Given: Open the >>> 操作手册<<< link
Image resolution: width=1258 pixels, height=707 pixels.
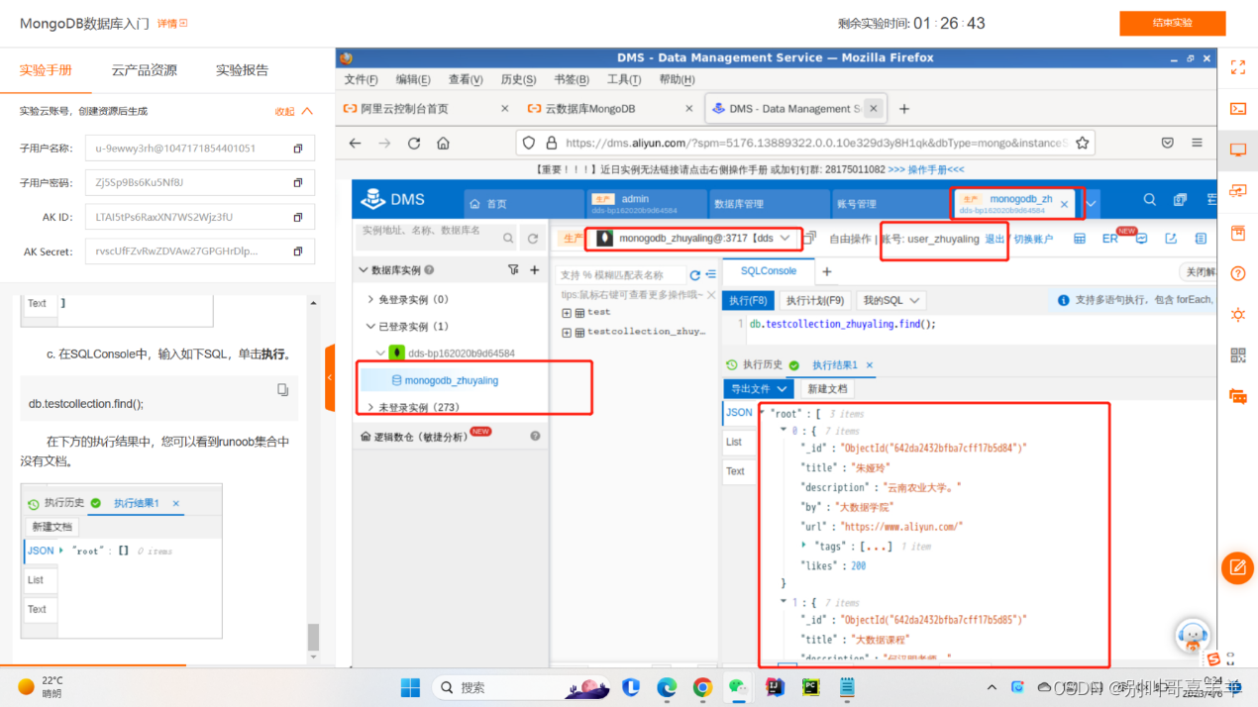Looking at the screenshot, I should [x=926, y=170].
